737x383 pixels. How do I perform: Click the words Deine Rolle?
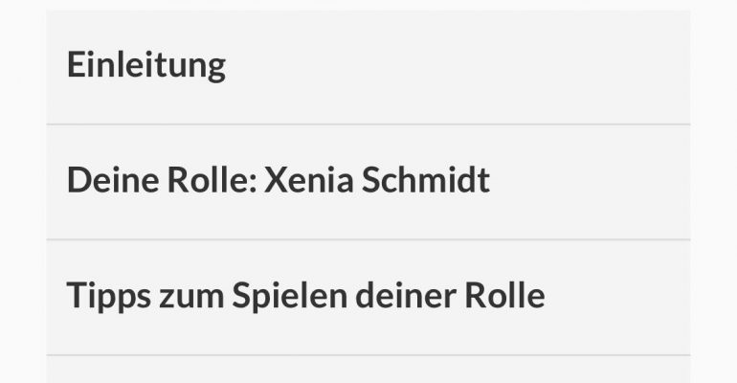162,180
